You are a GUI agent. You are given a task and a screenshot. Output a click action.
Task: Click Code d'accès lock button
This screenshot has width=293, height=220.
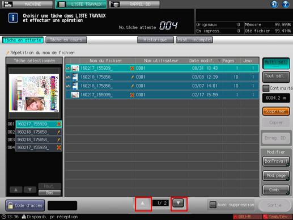tap(26, 205)
